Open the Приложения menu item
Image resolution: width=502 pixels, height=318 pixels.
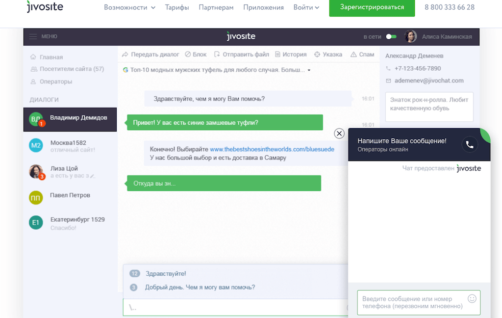pyautogui.click(x=263, y=7)
